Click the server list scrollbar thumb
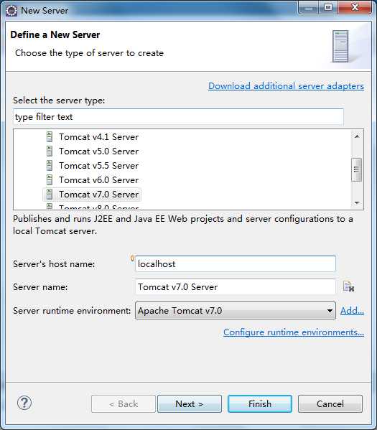Image resolution: width=377 pixels, height=430 pixels. 357,169
